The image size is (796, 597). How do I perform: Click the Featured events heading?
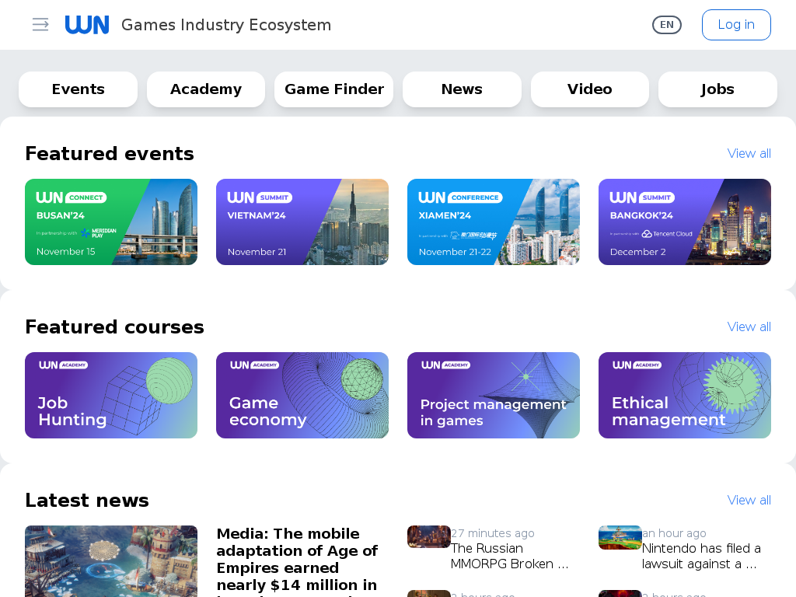[x=110, y=153]
